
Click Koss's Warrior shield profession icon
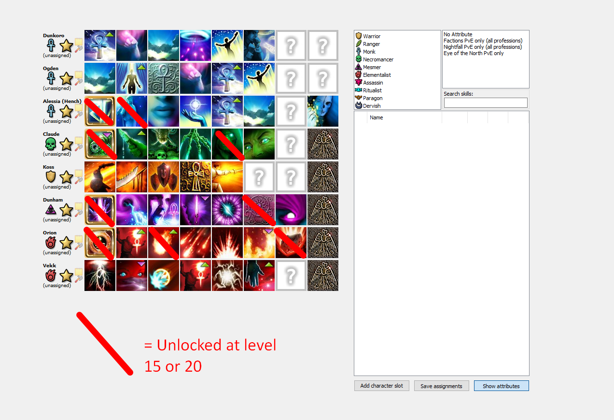[51, 177]
